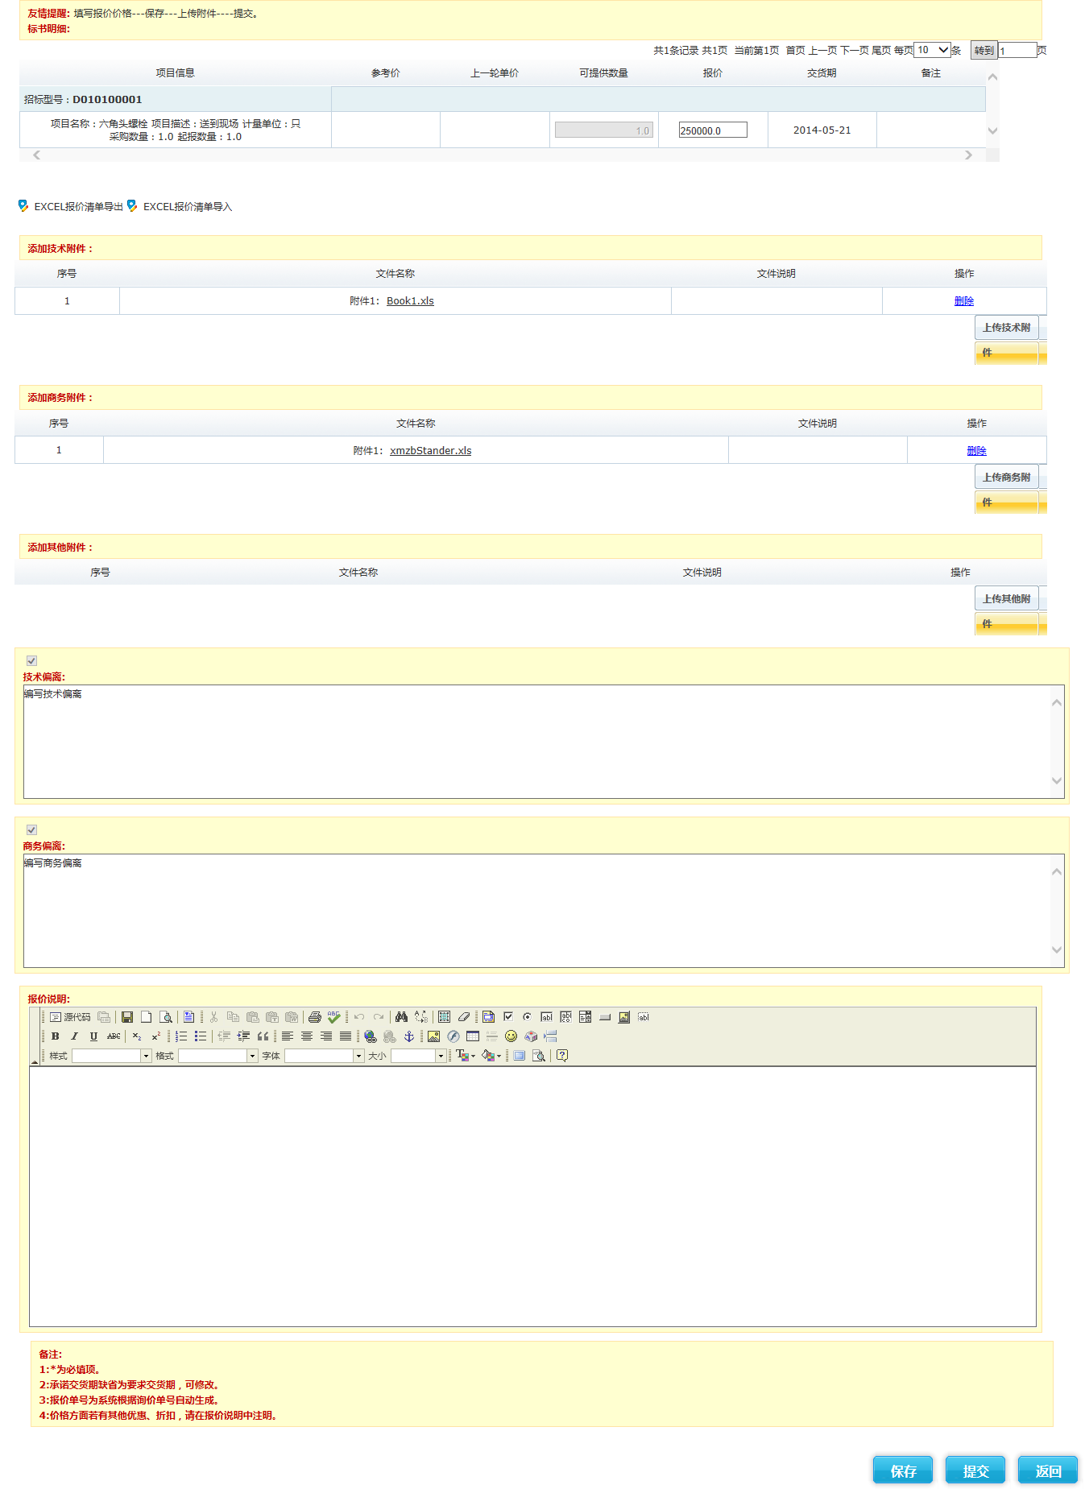Open the 样式 style dropdown
The height and width of the screenshot is (1489, 1085).
pyautogui.click(x=146, y=1056)
